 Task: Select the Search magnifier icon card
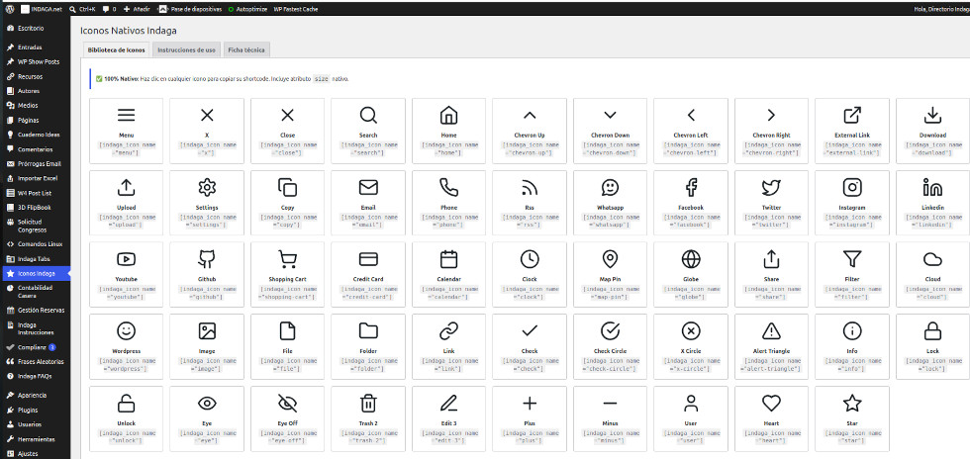pos(368,130)
